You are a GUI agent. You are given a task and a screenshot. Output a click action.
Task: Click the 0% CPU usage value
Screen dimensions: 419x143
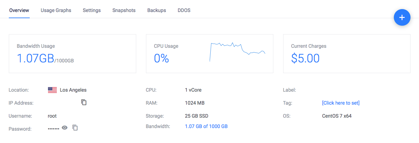[161, 58]
